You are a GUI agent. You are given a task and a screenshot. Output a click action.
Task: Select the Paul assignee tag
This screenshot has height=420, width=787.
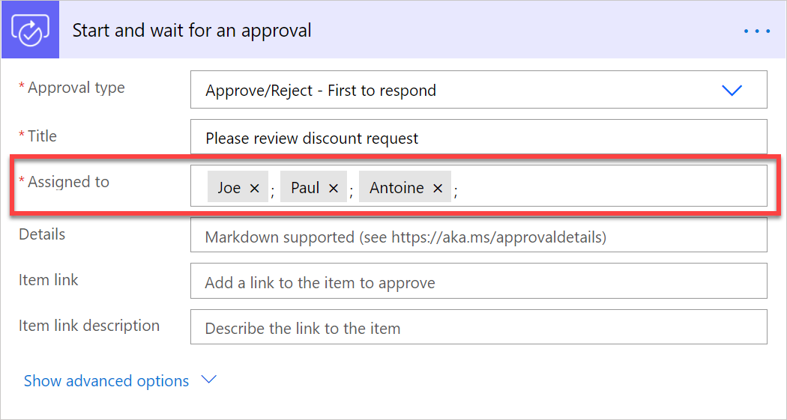pos(313,186)
